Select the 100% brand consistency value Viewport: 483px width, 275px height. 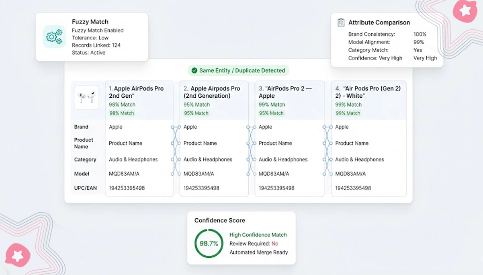[420, 34]
